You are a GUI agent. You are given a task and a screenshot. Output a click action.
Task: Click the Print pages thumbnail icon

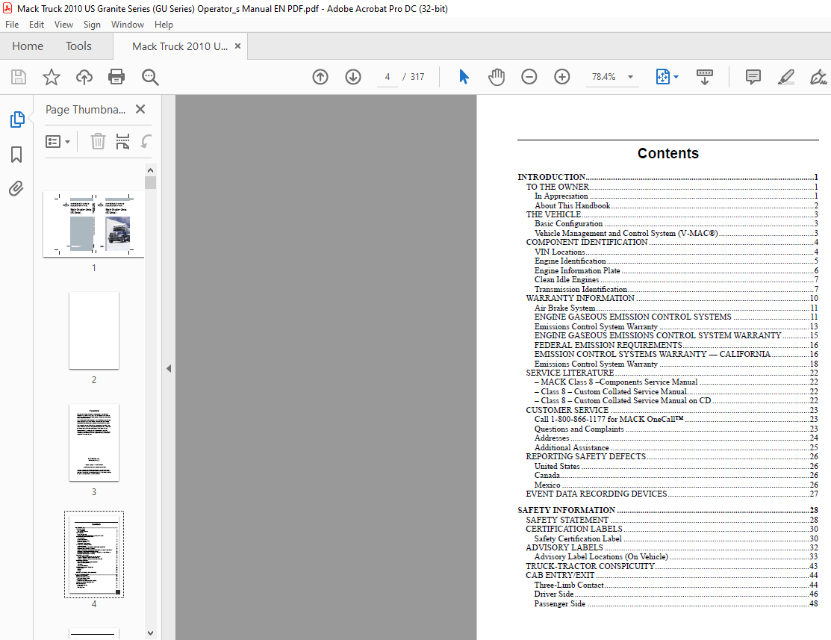122,142
